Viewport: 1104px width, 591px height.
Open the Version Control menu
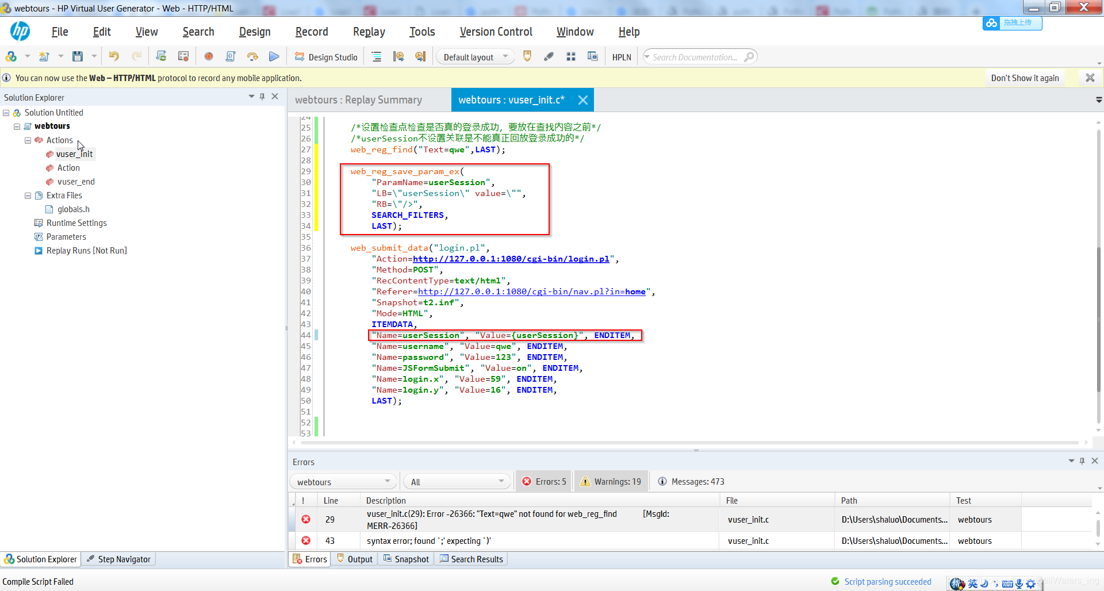pyautogui.click(x=496, y=32)
